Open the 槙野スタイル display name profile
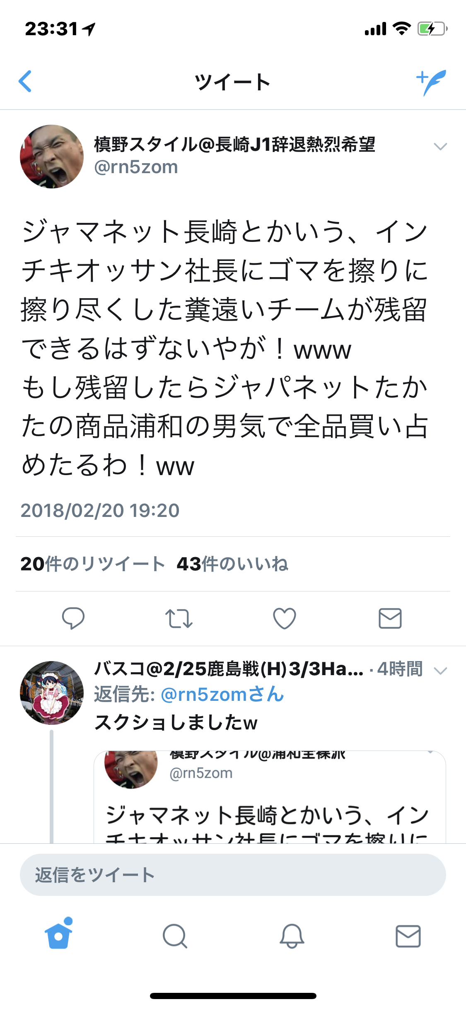The image size is (466, 1009). tap(234, 145)
